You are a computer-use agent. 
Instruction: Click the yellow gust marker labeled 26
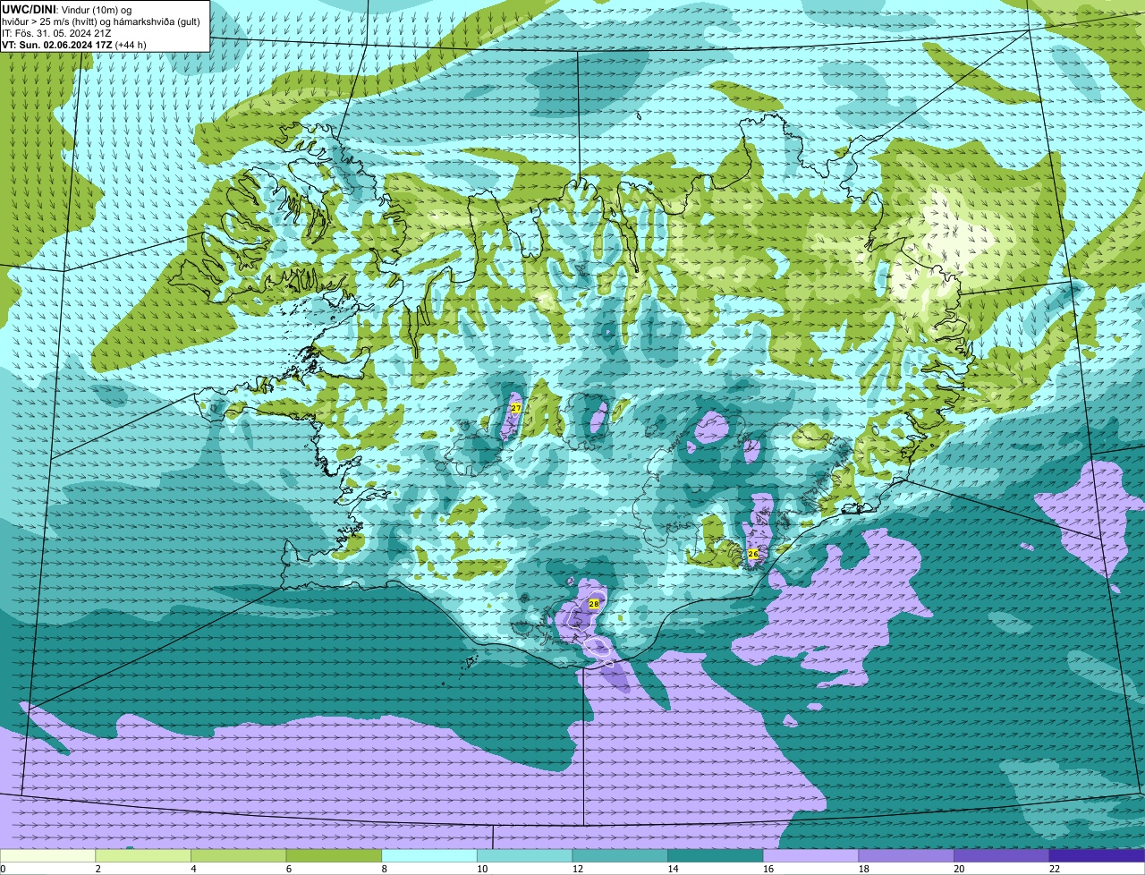(753, 554)
